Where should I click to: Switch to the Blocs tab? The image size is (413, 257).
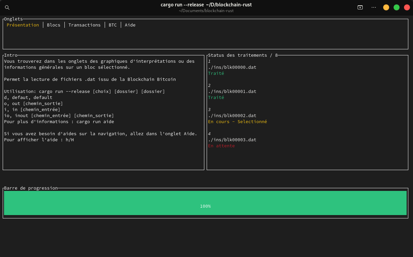click(54, 25)
